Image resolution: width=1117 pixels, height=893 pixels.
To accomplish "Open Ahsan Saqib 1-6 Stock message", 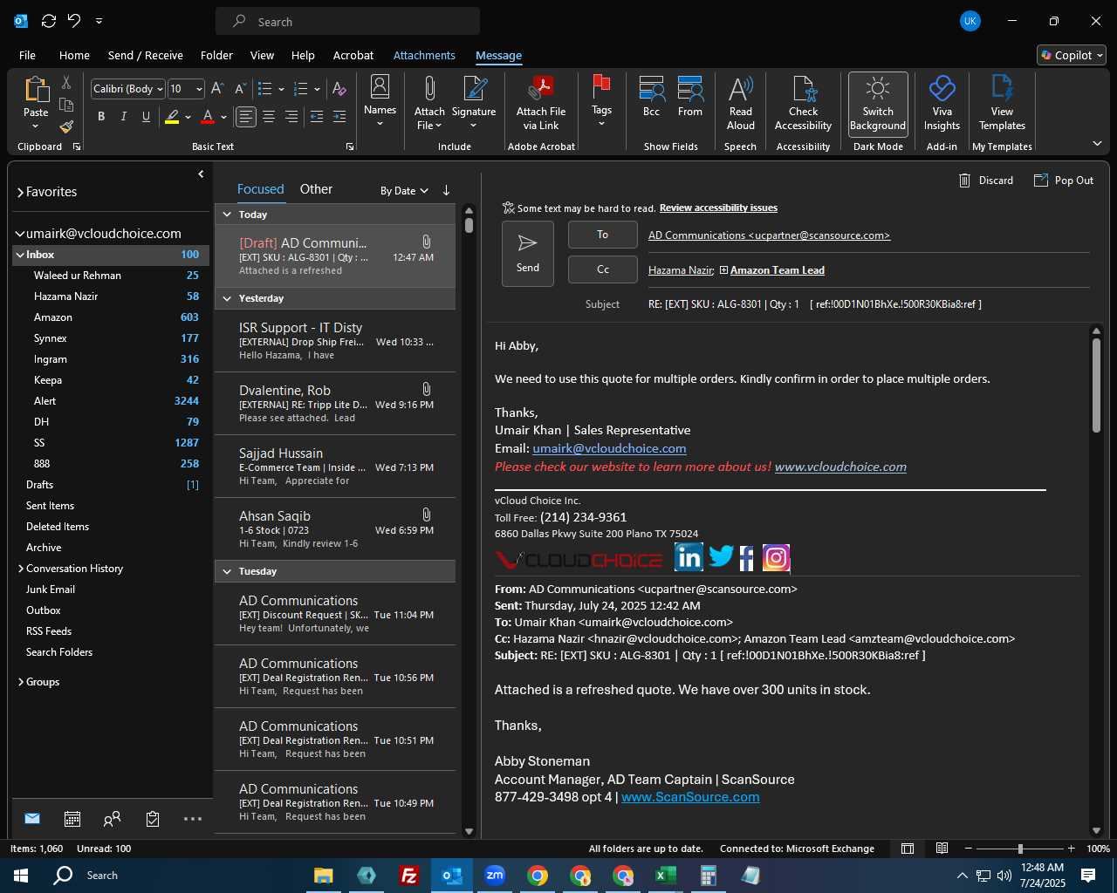I will [x=335, y=528].
